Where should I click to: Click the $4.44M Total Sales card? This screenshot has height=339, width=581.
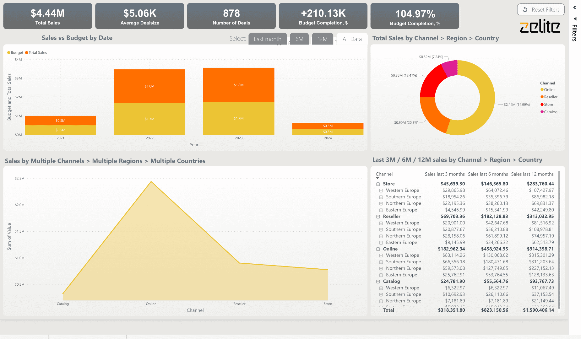click(x=48, y=16)
